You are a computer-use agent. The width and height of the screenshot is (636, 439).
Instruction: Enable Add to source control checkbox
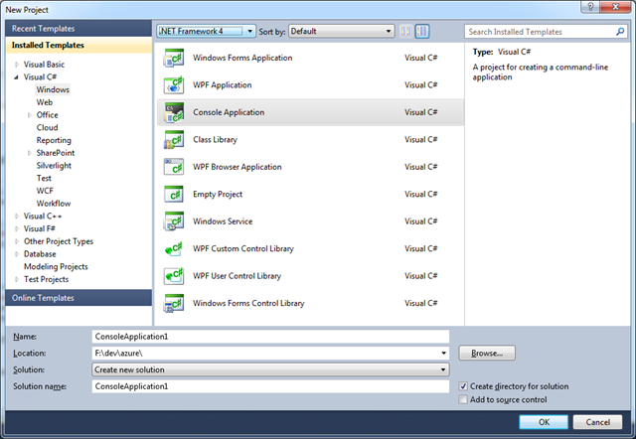[464, 399]
